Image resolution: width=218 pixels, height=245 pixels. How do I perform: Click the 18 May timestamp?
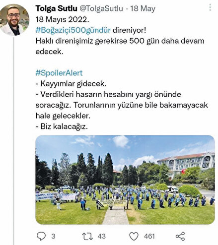coord(143,8)
